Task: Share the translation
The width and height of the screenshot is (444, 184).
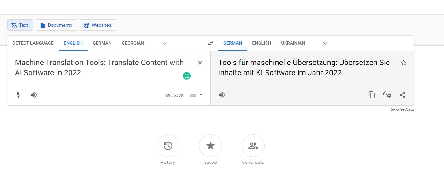Action: pos(402,95)
